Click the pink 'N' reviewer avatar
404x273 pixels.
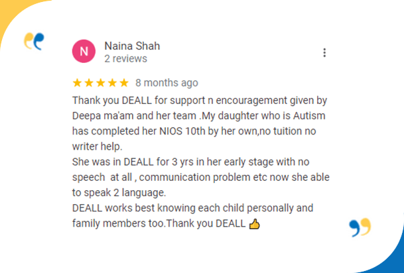point(83,52)
